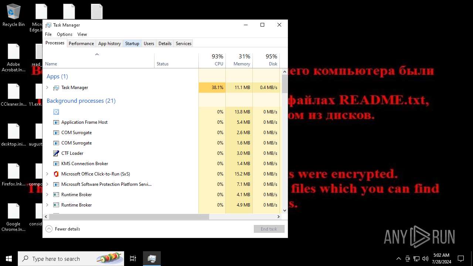Switch to the App history tab
Viewport: 473px width, 266px height.
click(x=109, y=44)
